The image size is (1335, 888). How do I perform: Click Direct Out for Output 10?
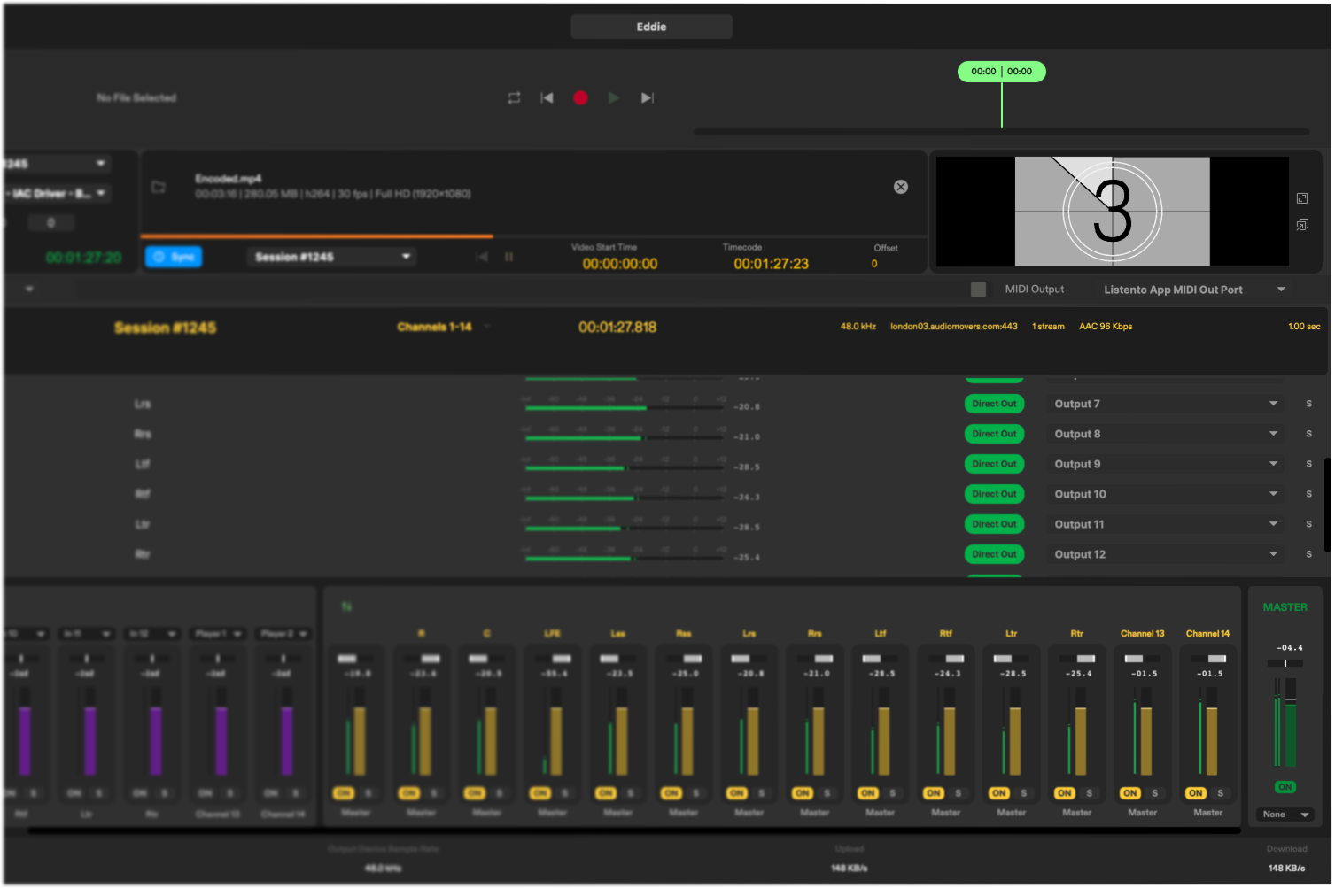click(x=994, y=494)
